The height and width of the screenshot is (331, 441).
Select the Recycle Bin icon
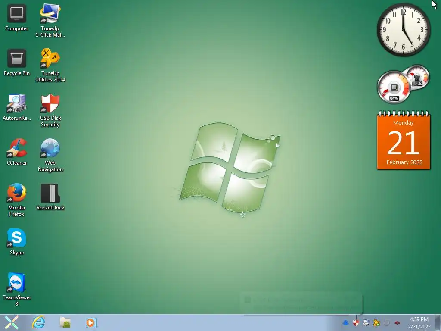point(17,62)
